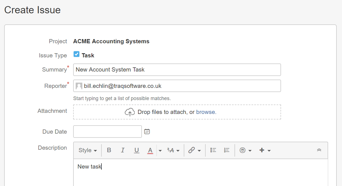Insert an emoji into the description
This screenshot has height=186, width=342.
pyautogui.click(x=242, y=150)
